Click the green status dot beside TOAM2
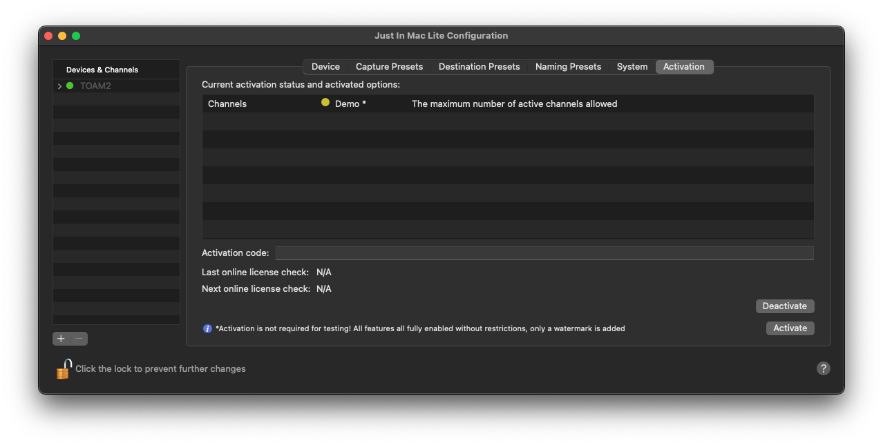This screenshot has height=445, width=883. point(70,86)
